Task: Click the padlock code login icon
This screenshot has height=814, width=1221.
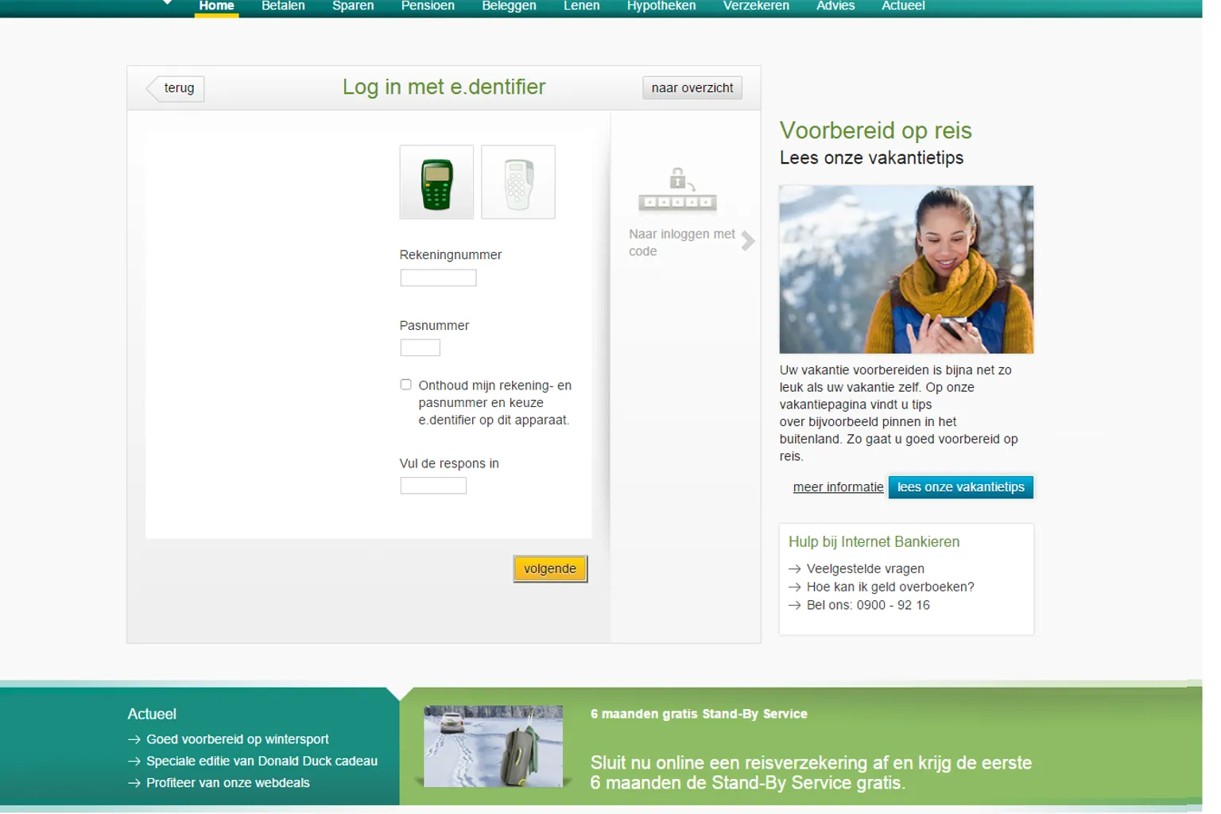Action: coord(677,191)
